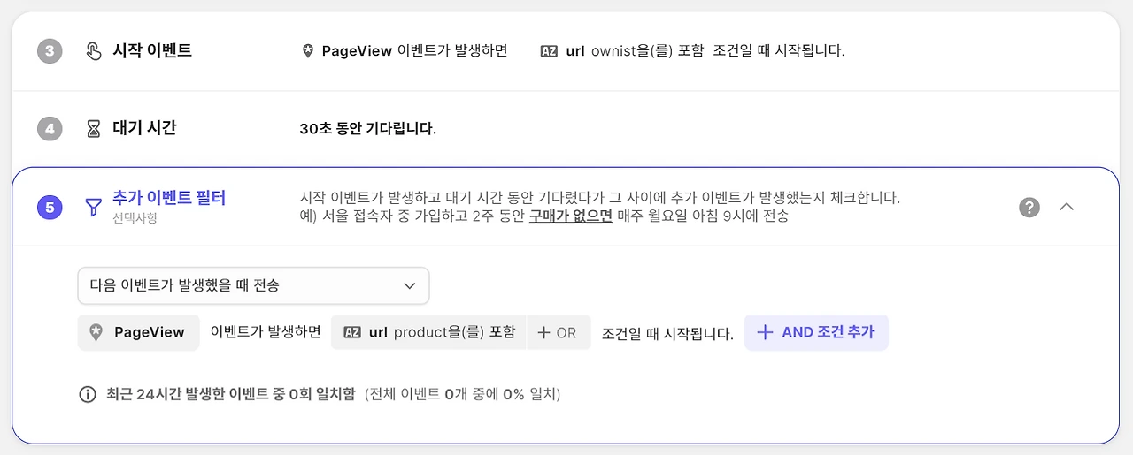Expand the 시작 이벤트 row
The image size is (1133, 455).
coord(566,51)
